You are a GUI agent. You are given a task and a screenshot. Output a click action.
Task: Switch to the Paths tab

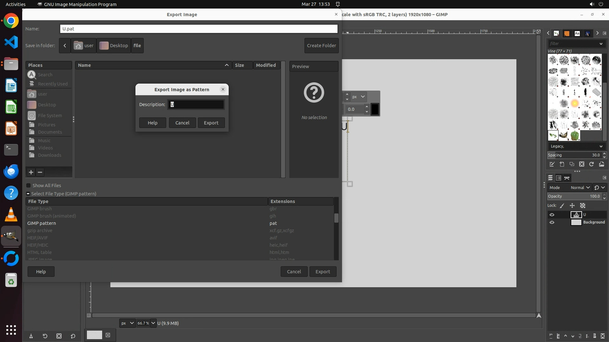coord(567,178)
